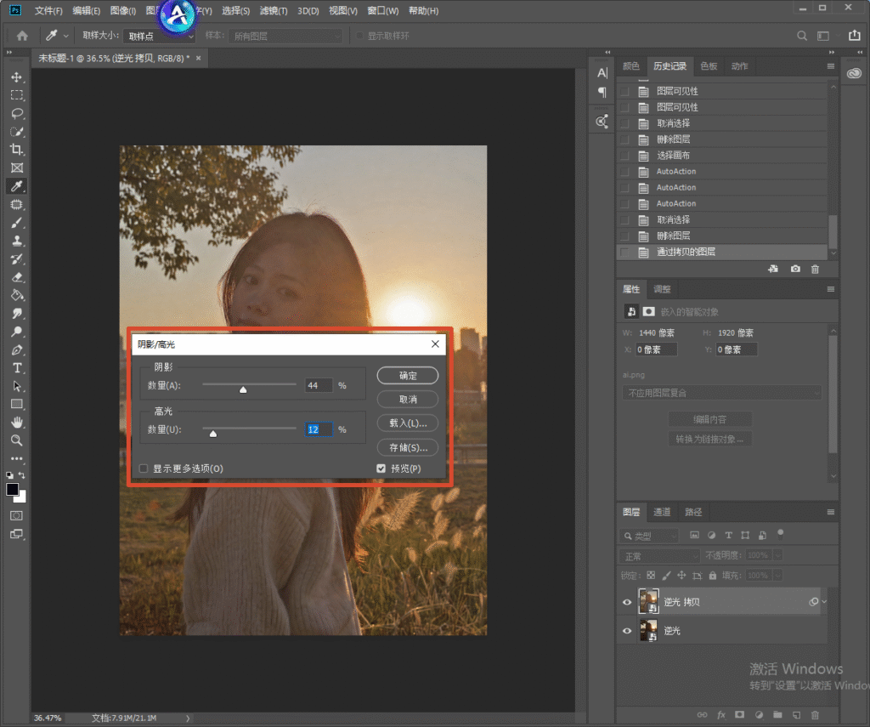This screenshot has width=870, height=727.
Task: Confirm dialog with 确定 button
Action: click(x=408, y=376)
